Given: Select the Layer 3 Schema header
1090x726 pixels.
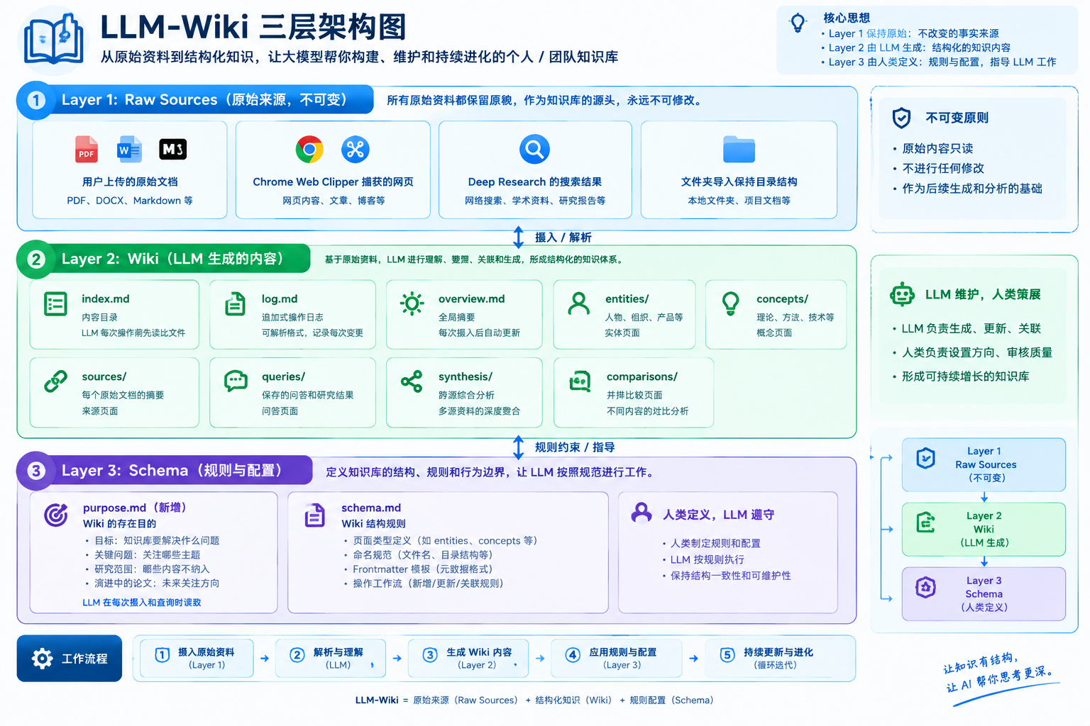Looking at the screenshot, I should tap(165, 470).
